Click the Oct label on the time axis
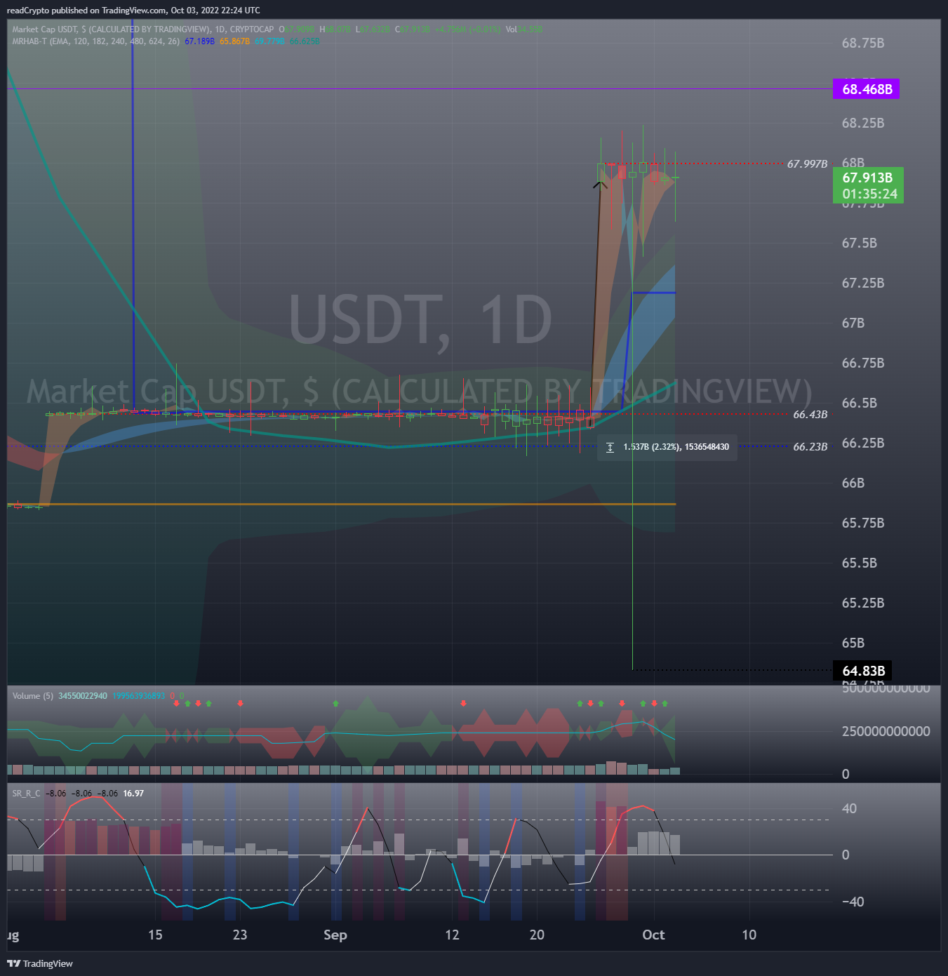This screenshot has width=948, height=976. [x=653, y=935]
